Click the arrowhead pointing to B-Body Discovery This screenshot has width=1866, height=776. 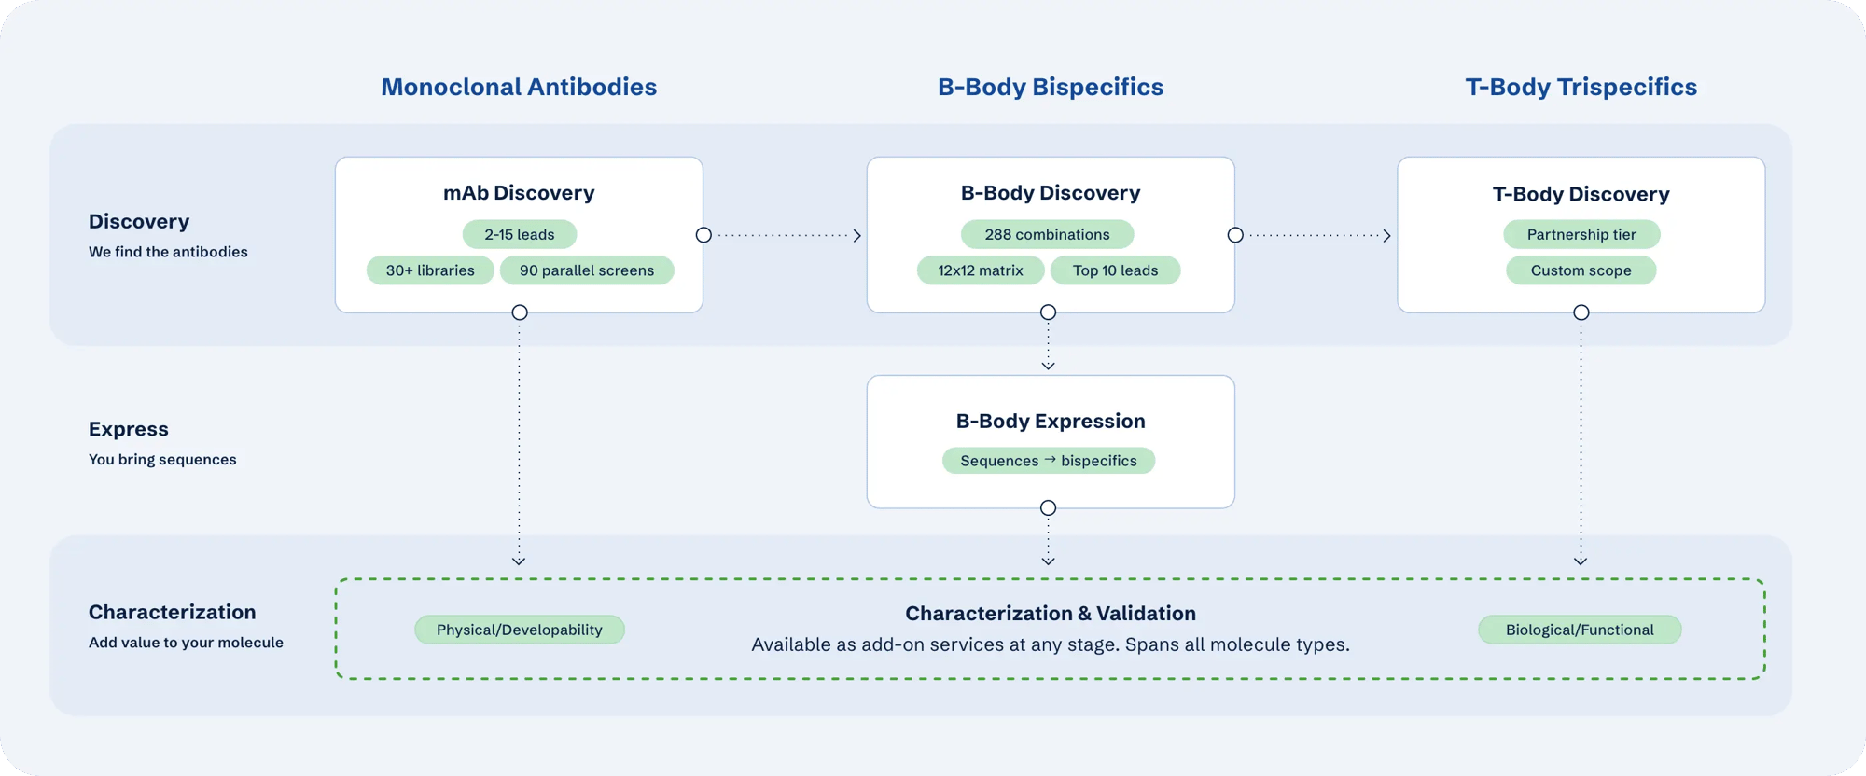click(x=856, y=236)
